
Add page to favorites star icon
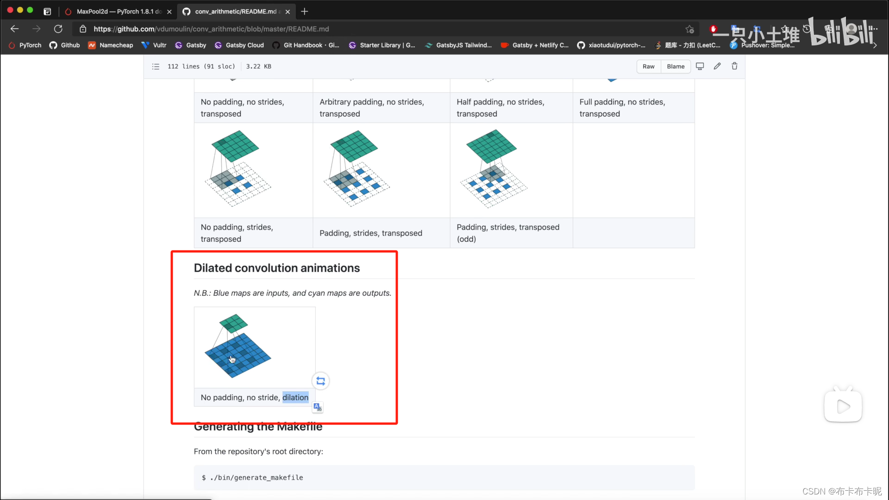pyautogui.click(x=689, y=29)
